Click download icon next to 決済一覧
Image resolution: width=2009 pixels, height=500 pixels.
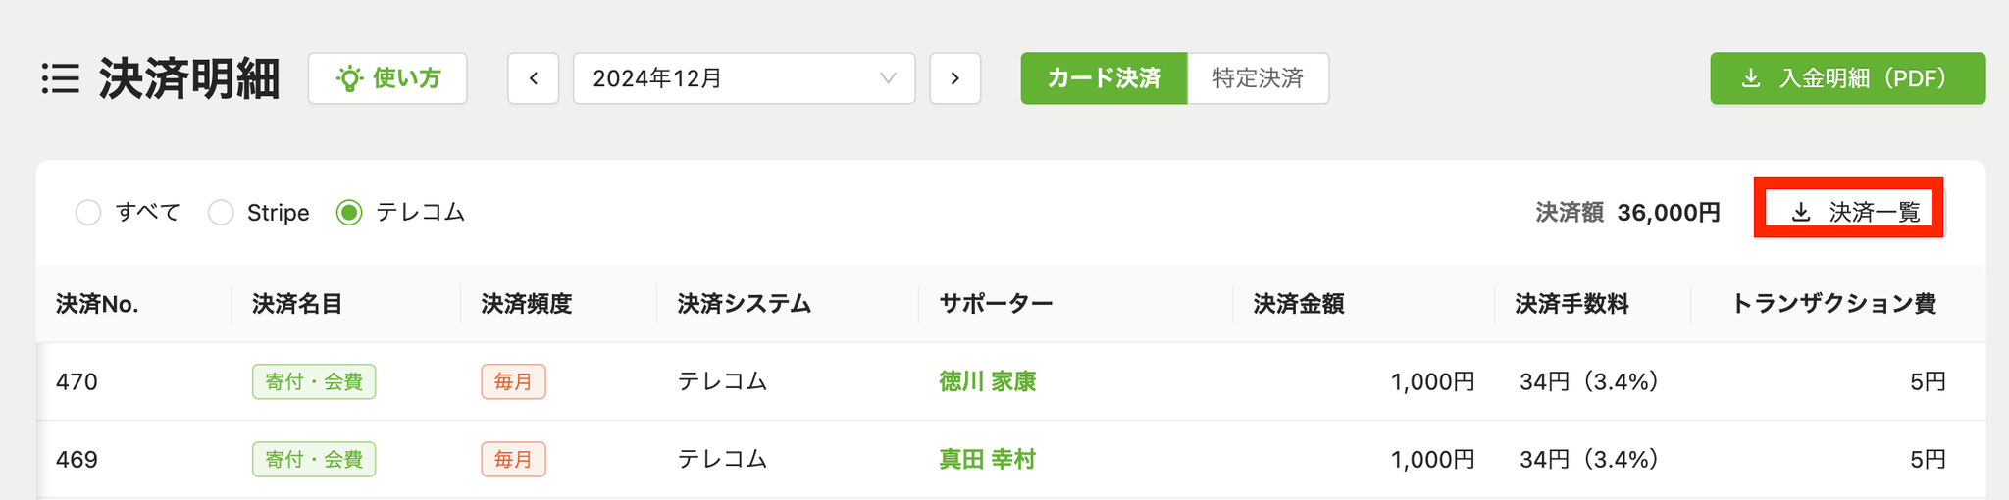(x=1801, y=212)
